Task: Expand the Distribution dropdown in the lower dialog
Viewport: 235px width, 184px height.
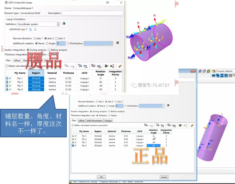Action: tap(163, 106)
